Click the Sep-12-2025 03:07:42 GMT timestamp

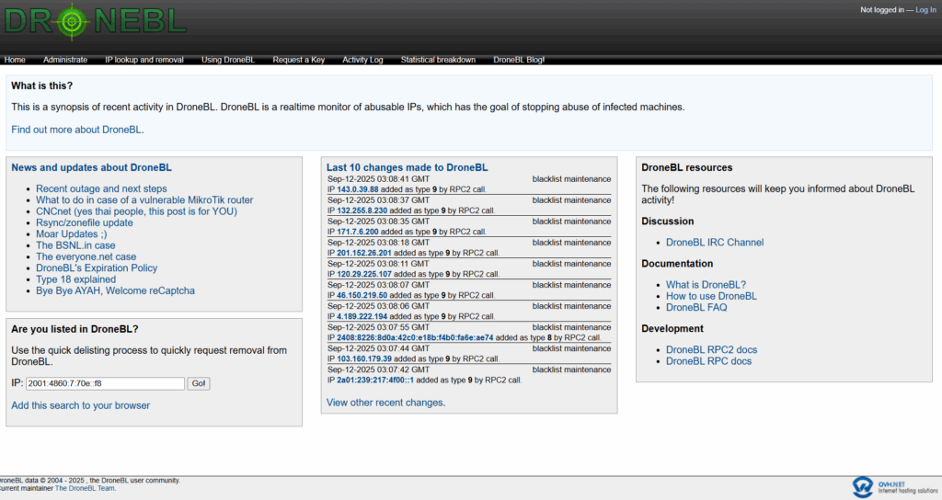point(378,369)
